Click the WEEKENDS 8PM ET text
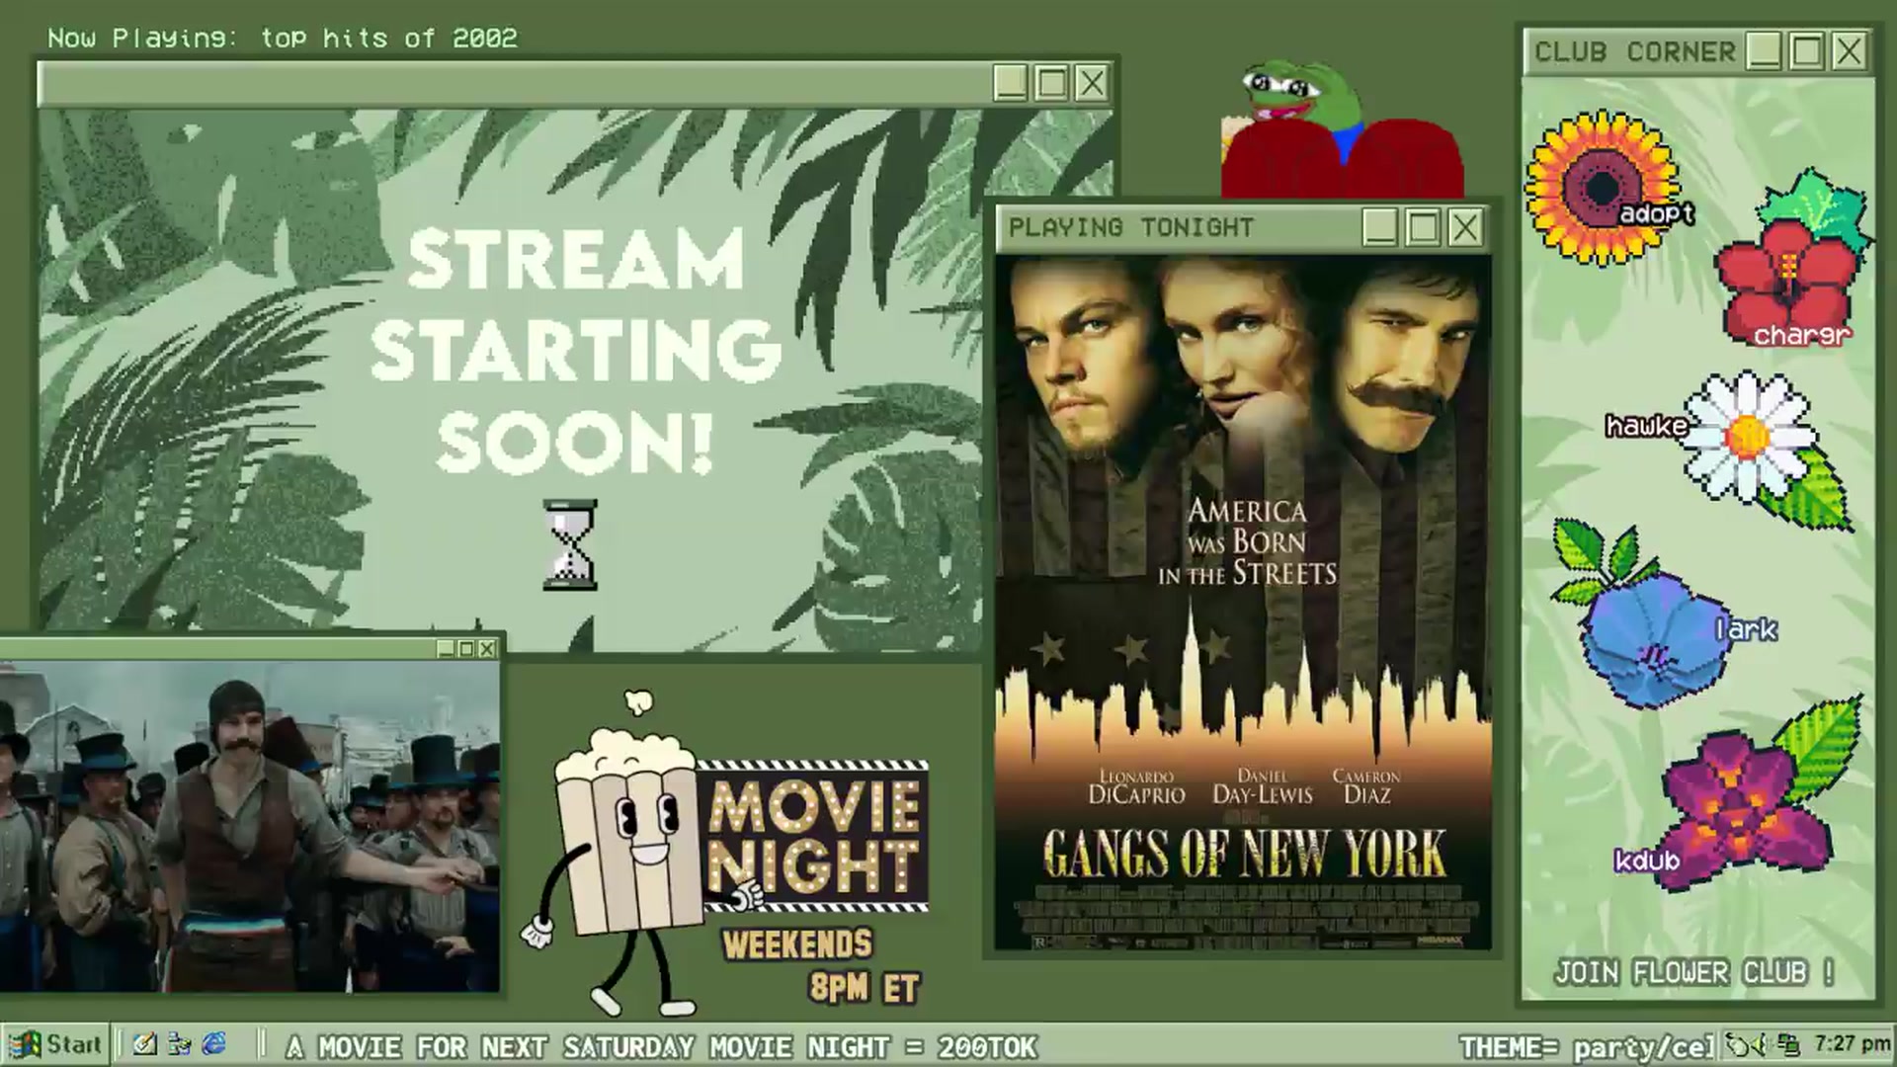 822,965
